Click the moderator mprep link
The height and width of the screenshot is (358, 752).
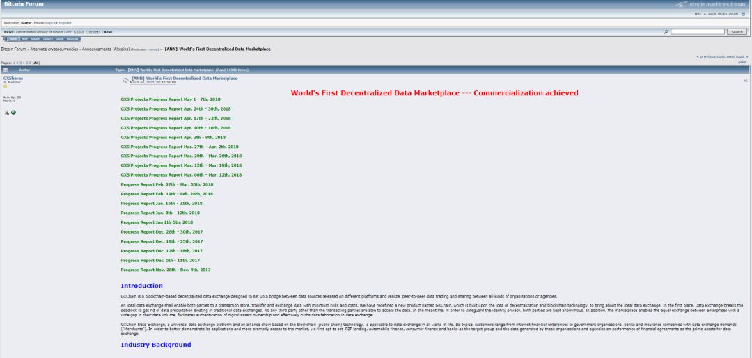click(153, 49)
